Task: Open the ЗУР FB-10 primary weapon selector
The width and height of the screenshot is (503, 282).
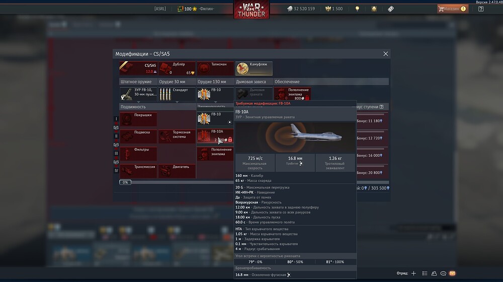Action: click(138, 94)
